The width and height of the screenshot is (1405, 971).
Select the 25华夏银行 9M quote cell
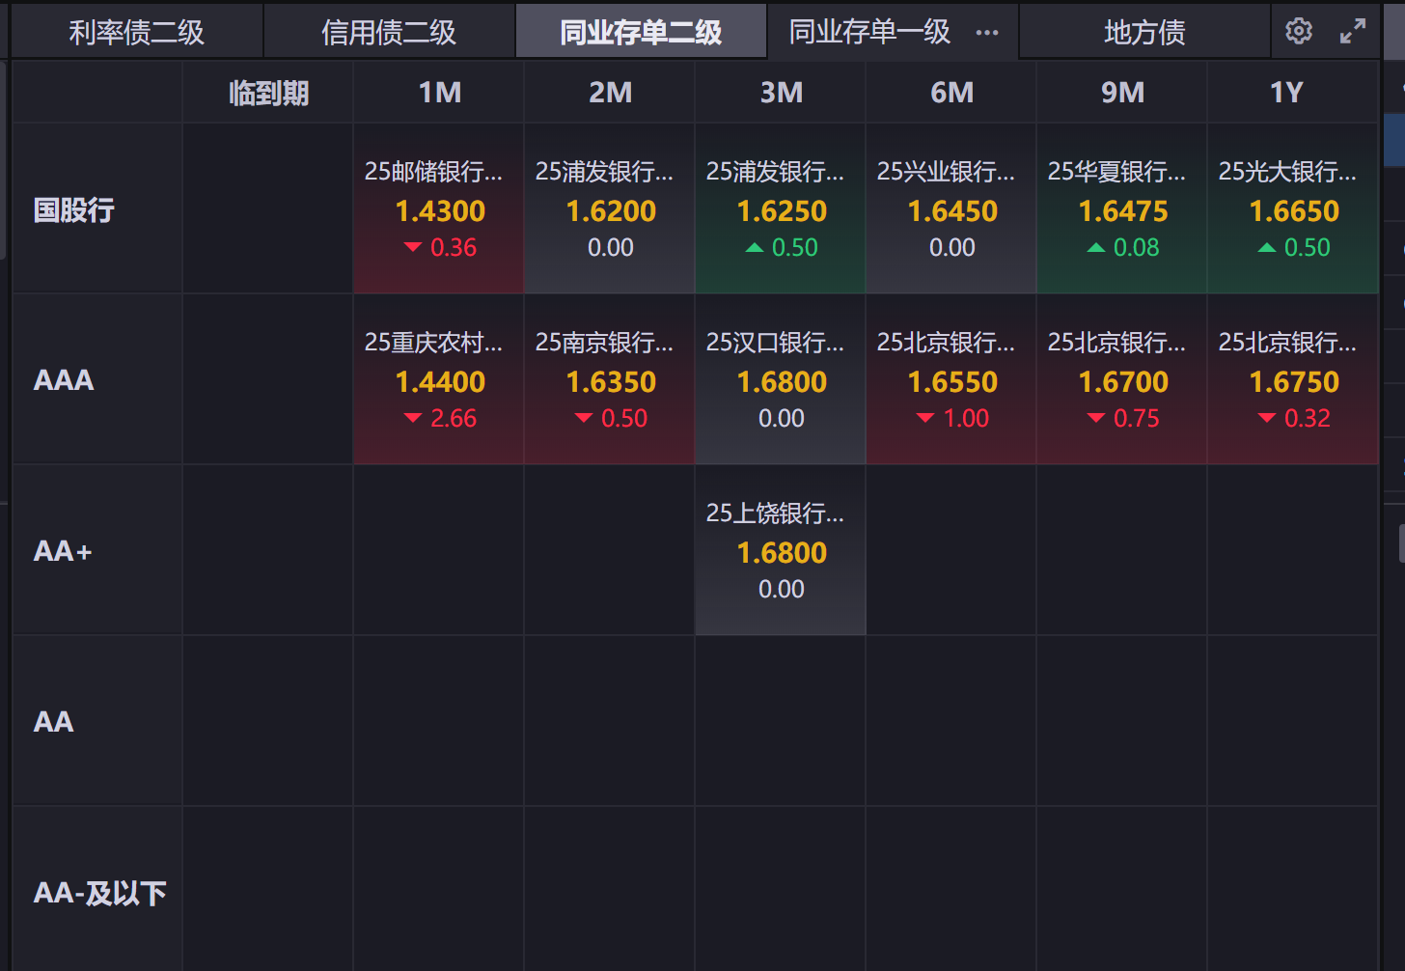click(1122, 209)
